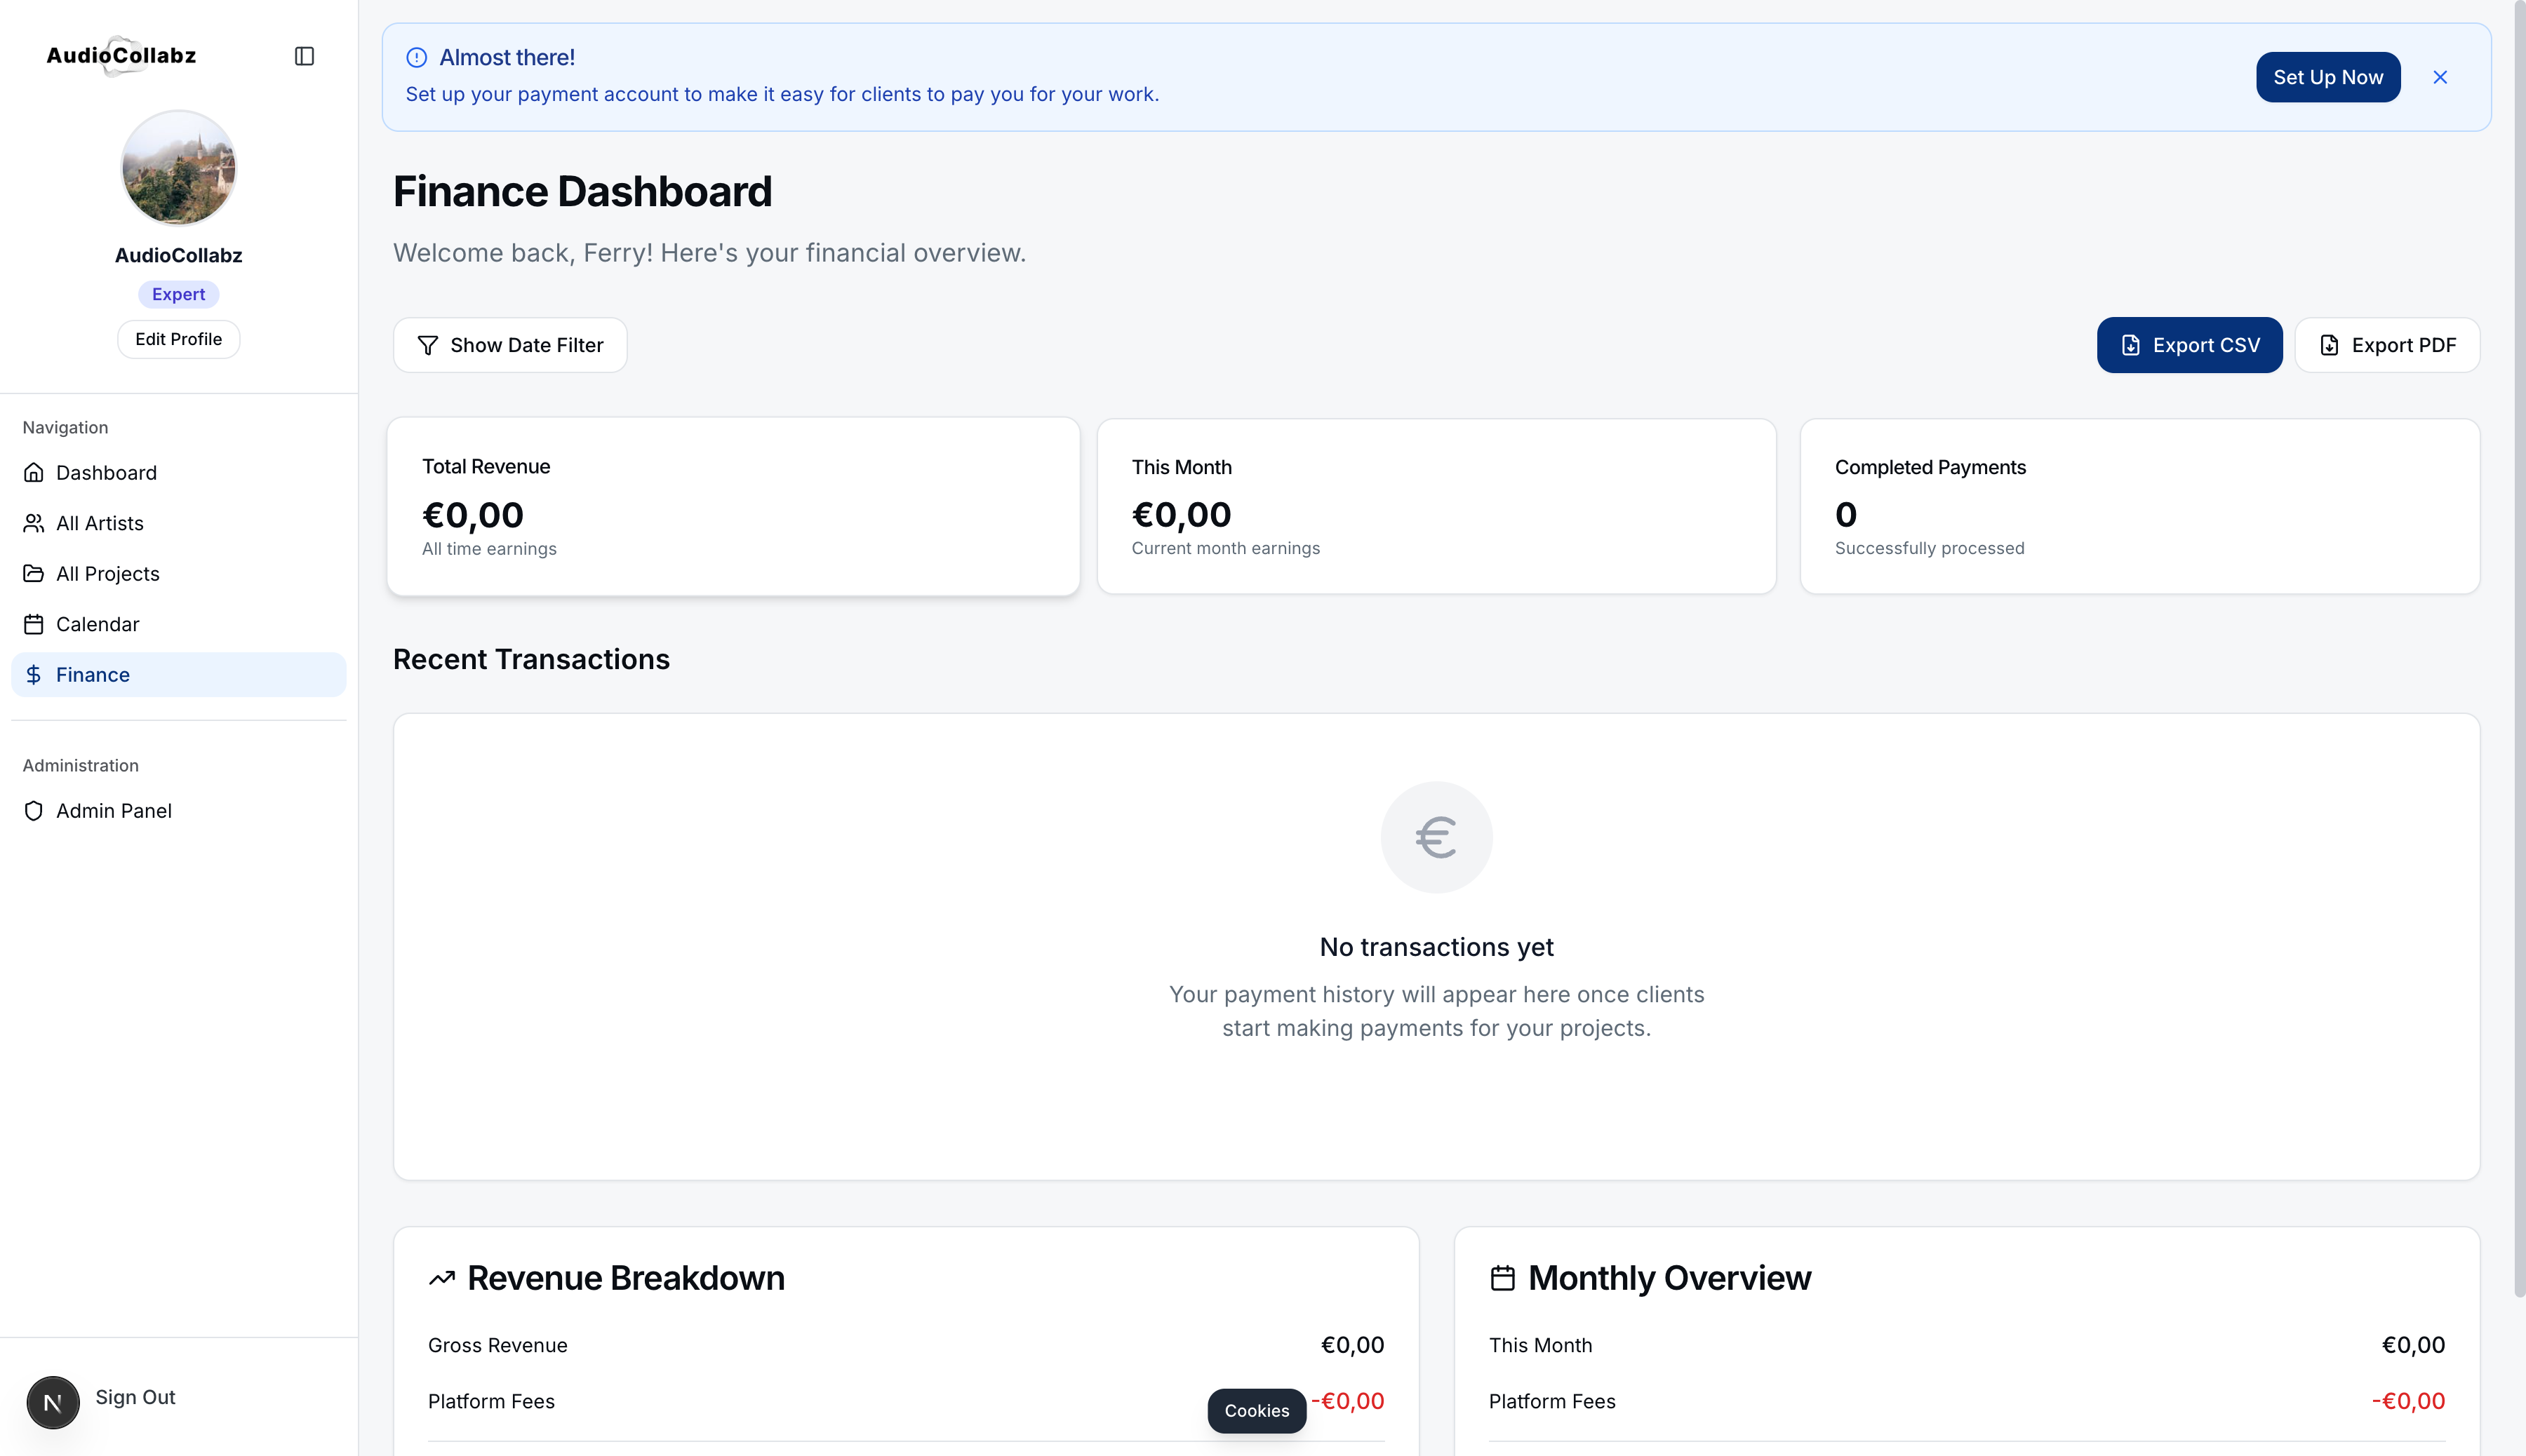Navigate to Dashboard from sidebar
Viewport: 2526px width, 1456px height.
coord(106,472)
